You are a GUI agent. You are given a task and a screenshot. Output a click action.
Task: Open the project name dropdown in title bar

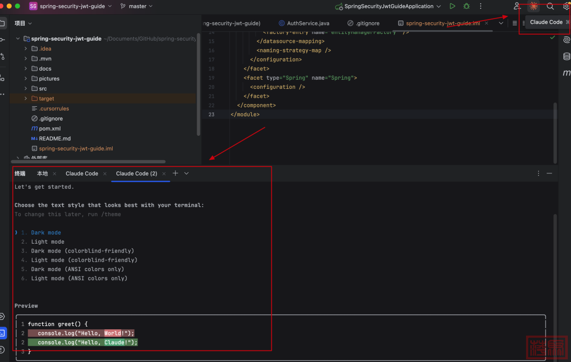point(71,6)
